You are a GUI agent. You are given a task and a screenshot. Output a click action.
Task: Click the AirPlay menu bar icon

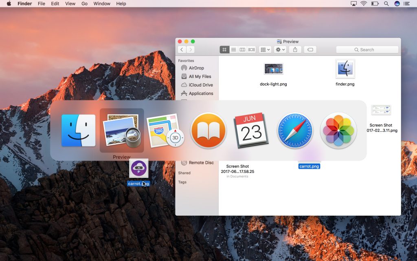[x=353, y=4]
